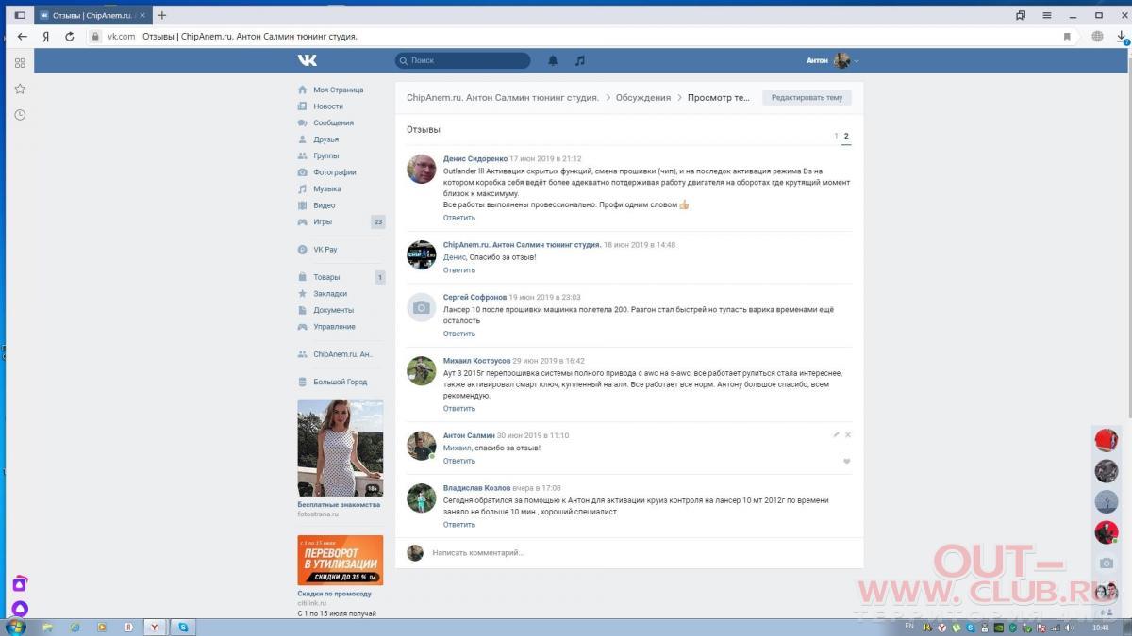Open Tableau grid icon in browser sidebar

(20, 63)
